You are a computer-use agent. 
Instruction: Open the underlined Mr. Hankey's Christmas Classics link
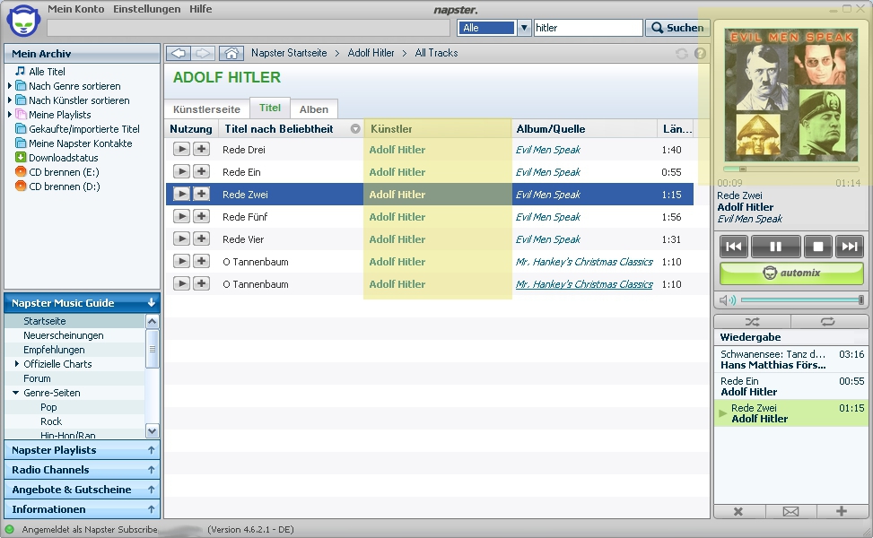point(584,284)
